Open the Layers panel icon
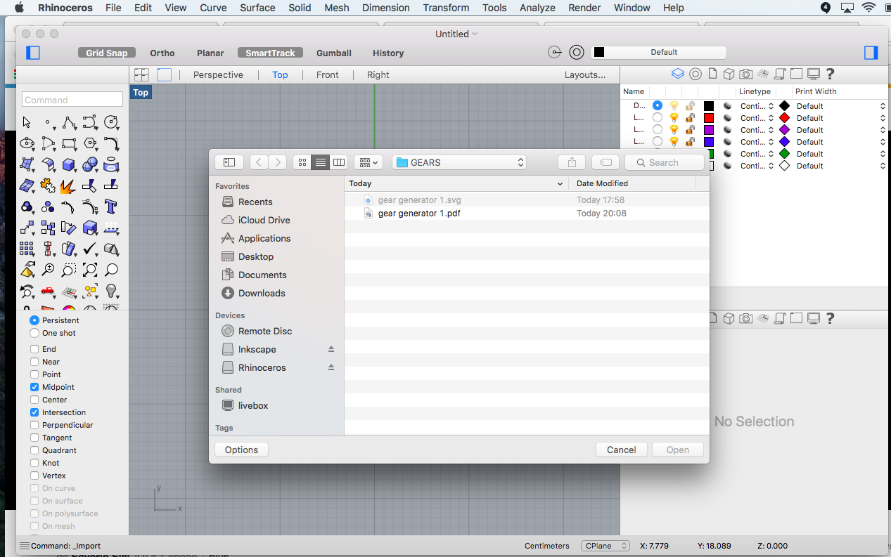This screenshot has width=891, height=557. 678,74
